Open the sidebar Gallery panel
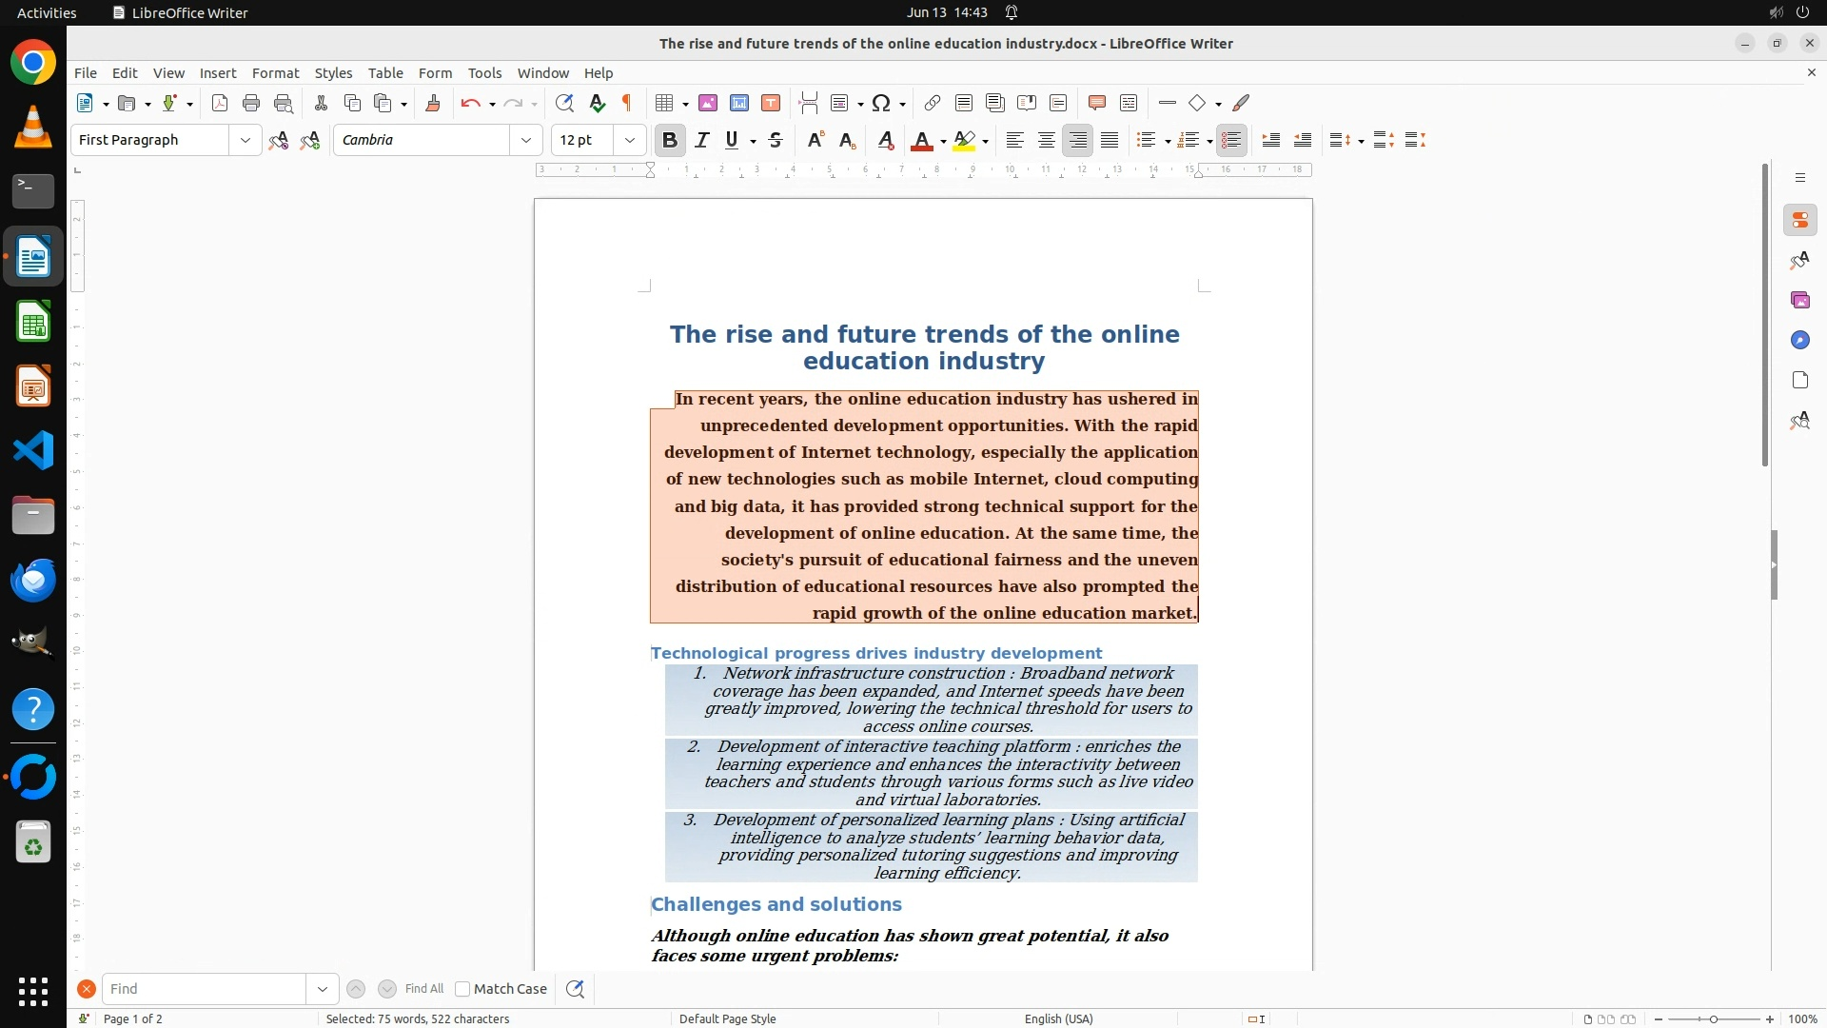 pos(1799,300)
